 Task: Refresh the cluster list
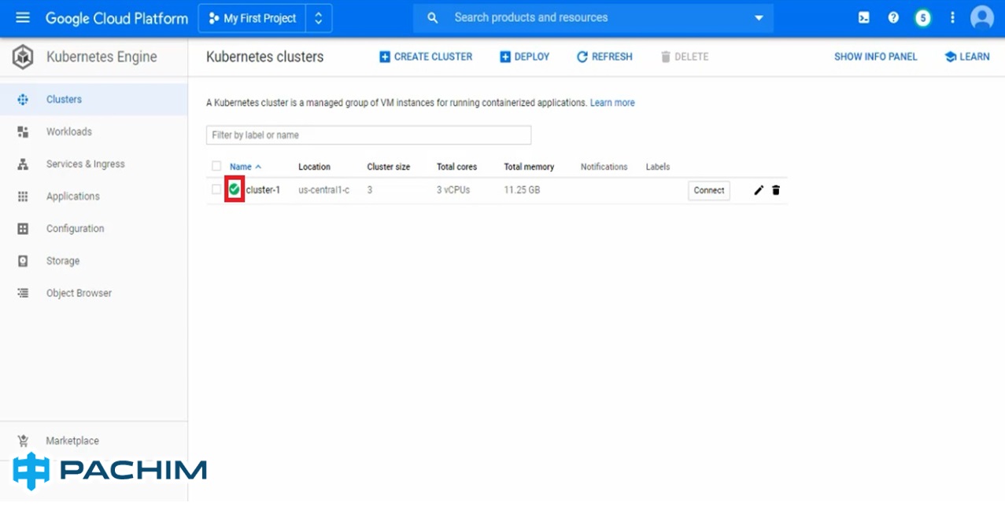(x=604, y=57)
